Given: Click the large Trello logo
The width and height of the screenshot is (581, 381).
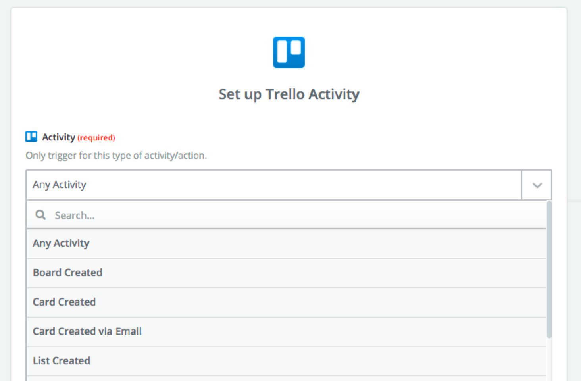Looking at the screenshot, I should (289, 52).
